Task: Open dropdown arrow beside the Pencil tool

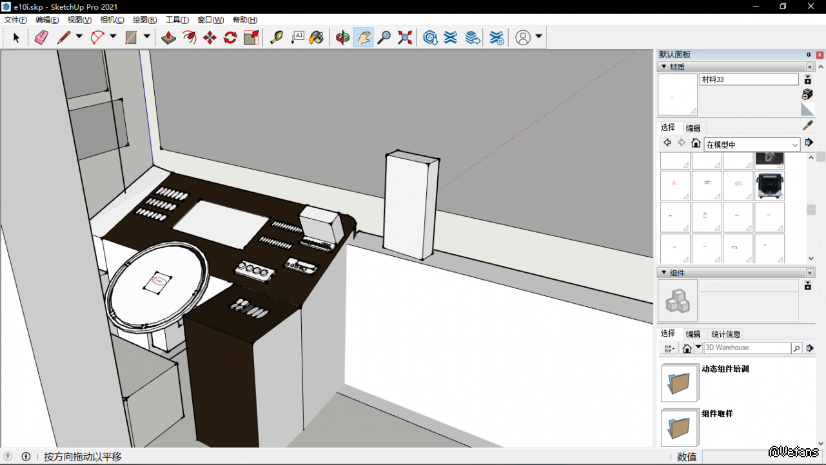Action: (x=79, y=37)
